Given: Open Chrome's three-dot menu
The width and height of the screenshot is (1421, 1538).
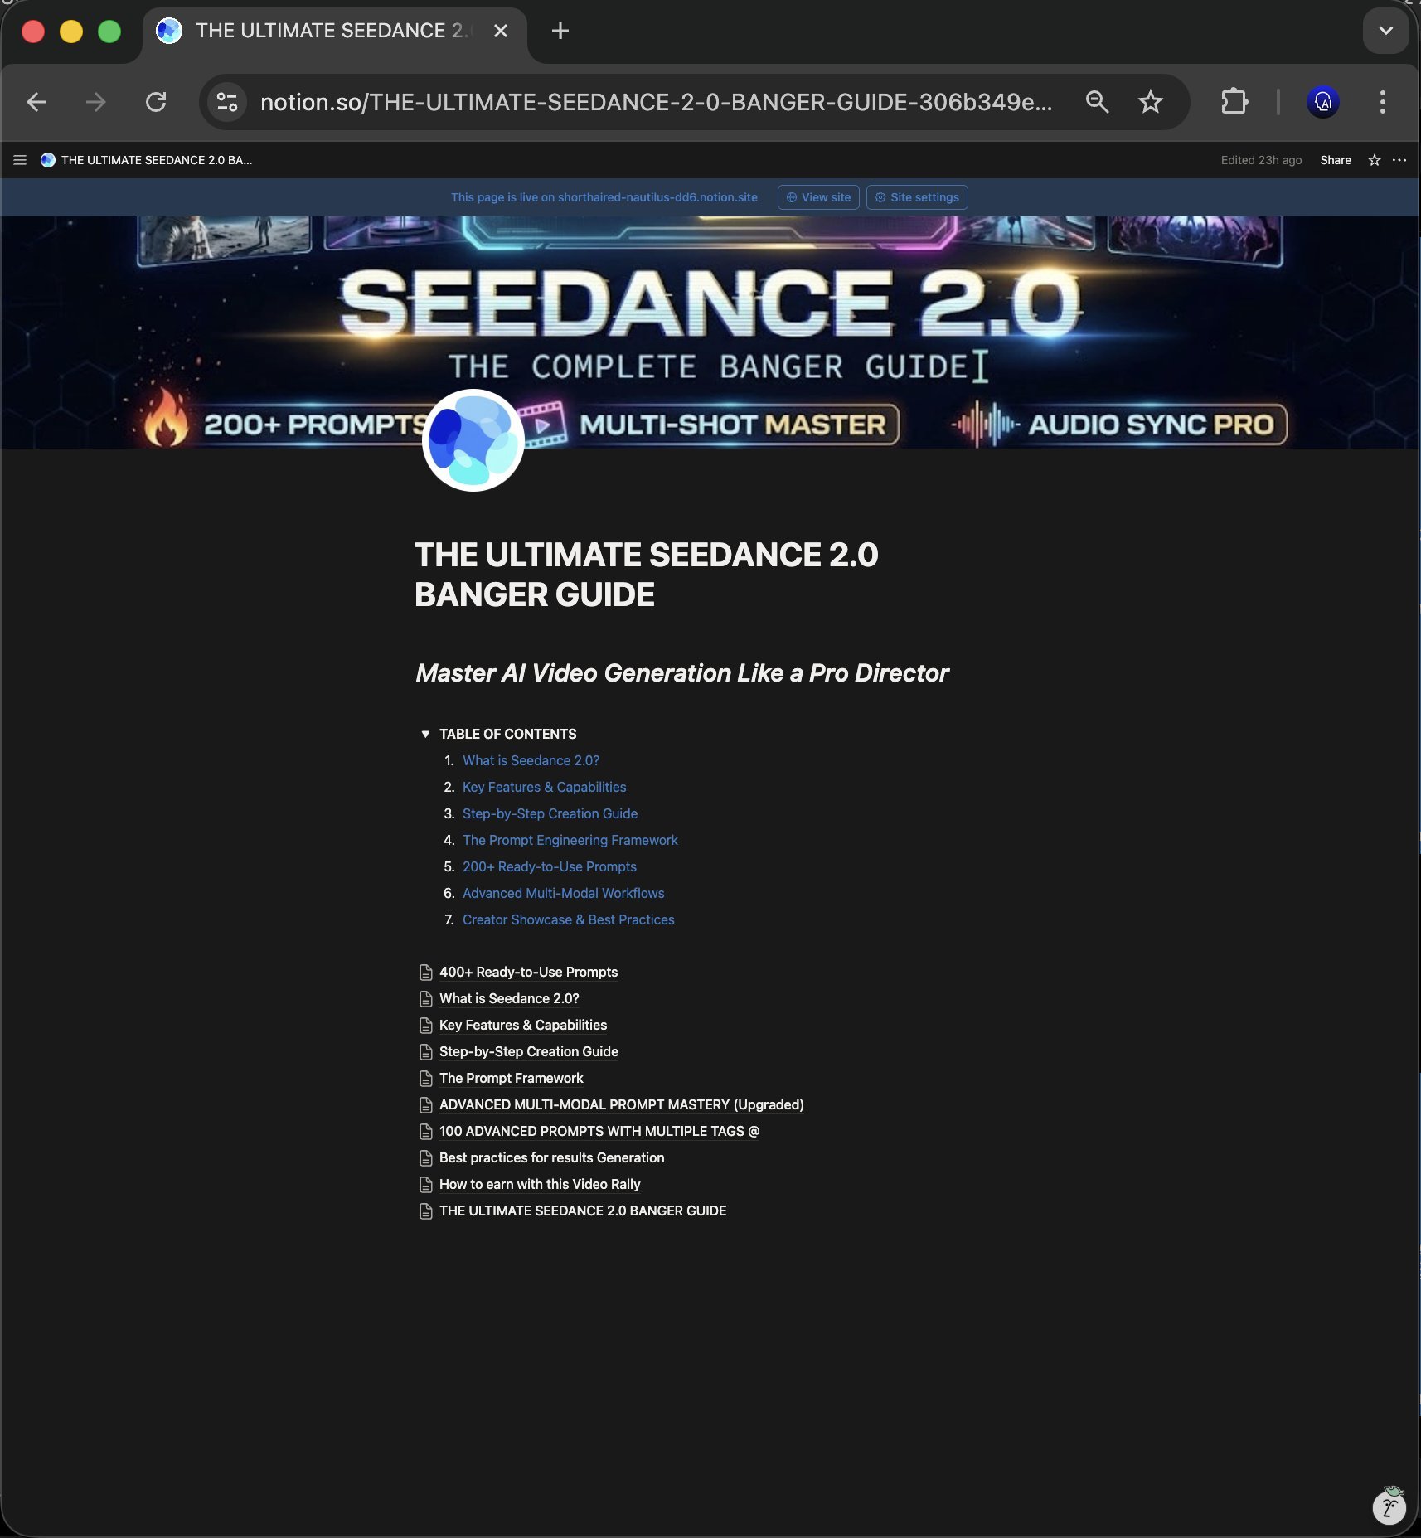Looking at the screenshot, I should pos(1382,102).
